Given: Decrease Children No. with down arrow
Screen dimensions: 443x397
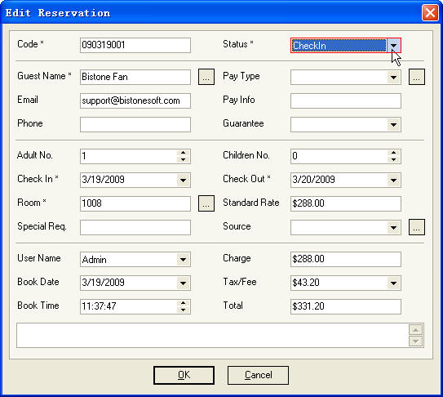Looking at the screenshot, I should coord(393,159).
